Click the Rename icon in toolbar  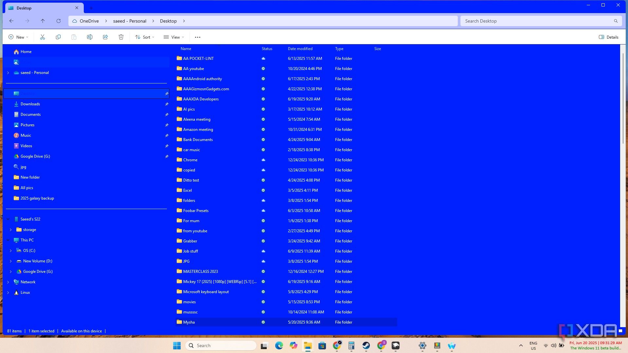pos(90,37)
